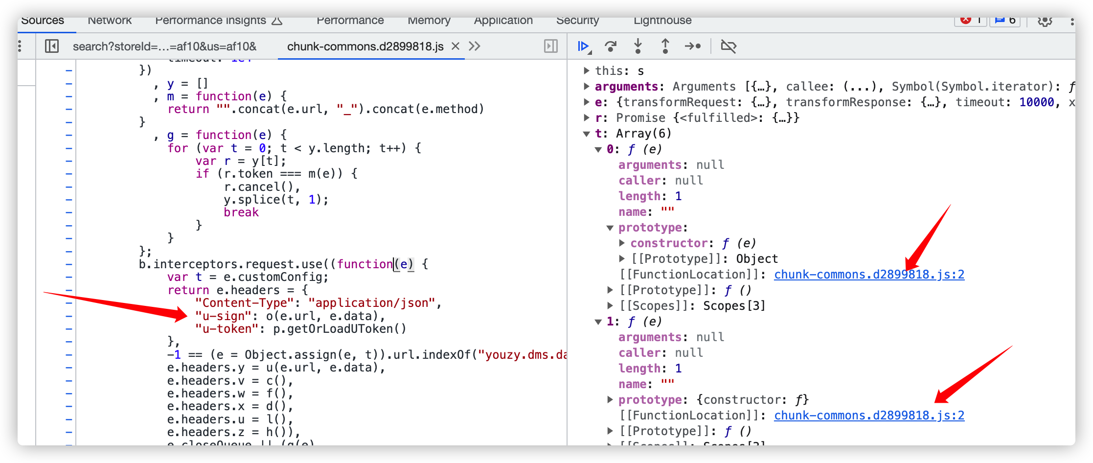Open DevTools settings gear

1045,21
